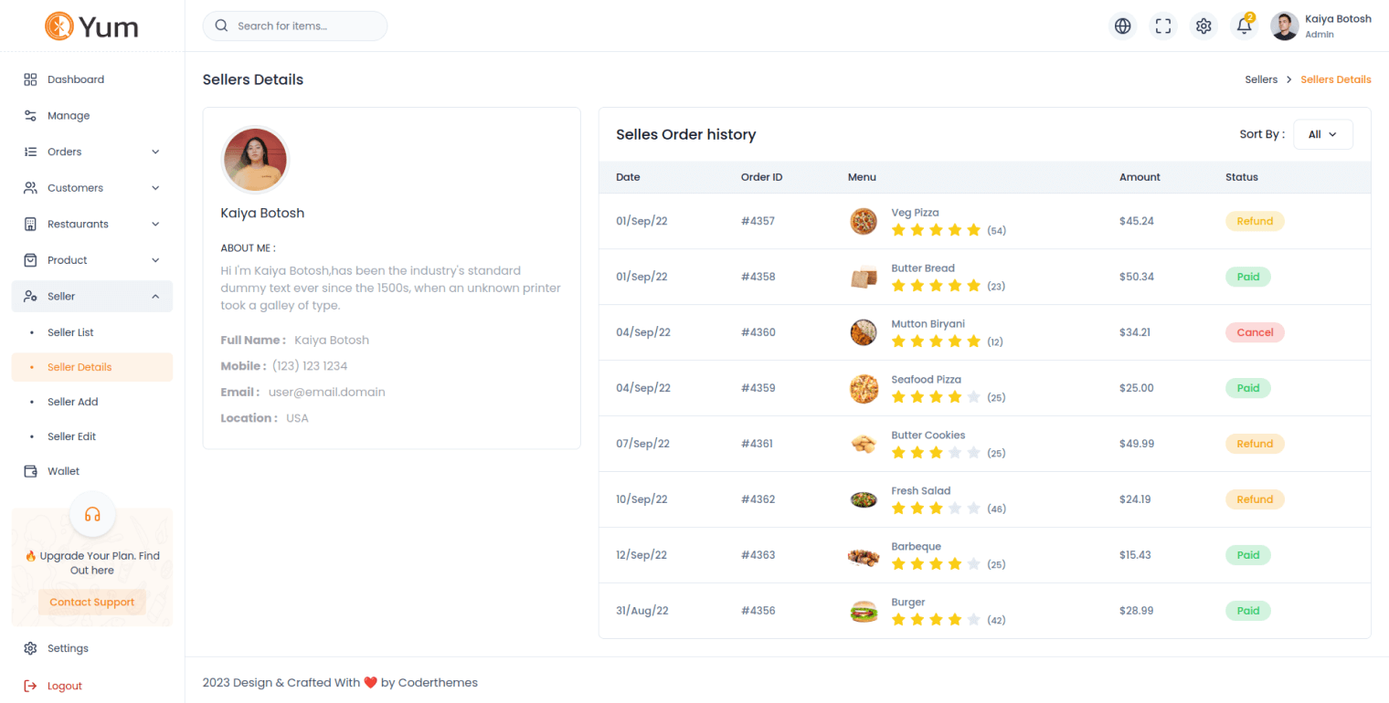Go to Seller Add page
The height and width of the screenshot is (703, 1389).
[72, 402]
